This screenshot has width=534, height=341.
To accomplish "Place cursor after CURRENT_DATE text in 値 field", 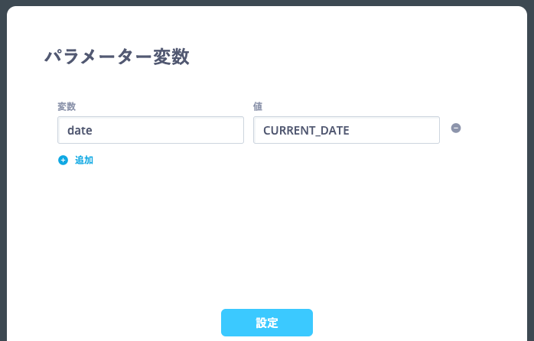I will [x=350, y=130].
